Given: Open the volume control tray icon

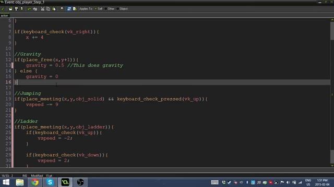Looking at the screenshot, I should (x=288, y=182).
